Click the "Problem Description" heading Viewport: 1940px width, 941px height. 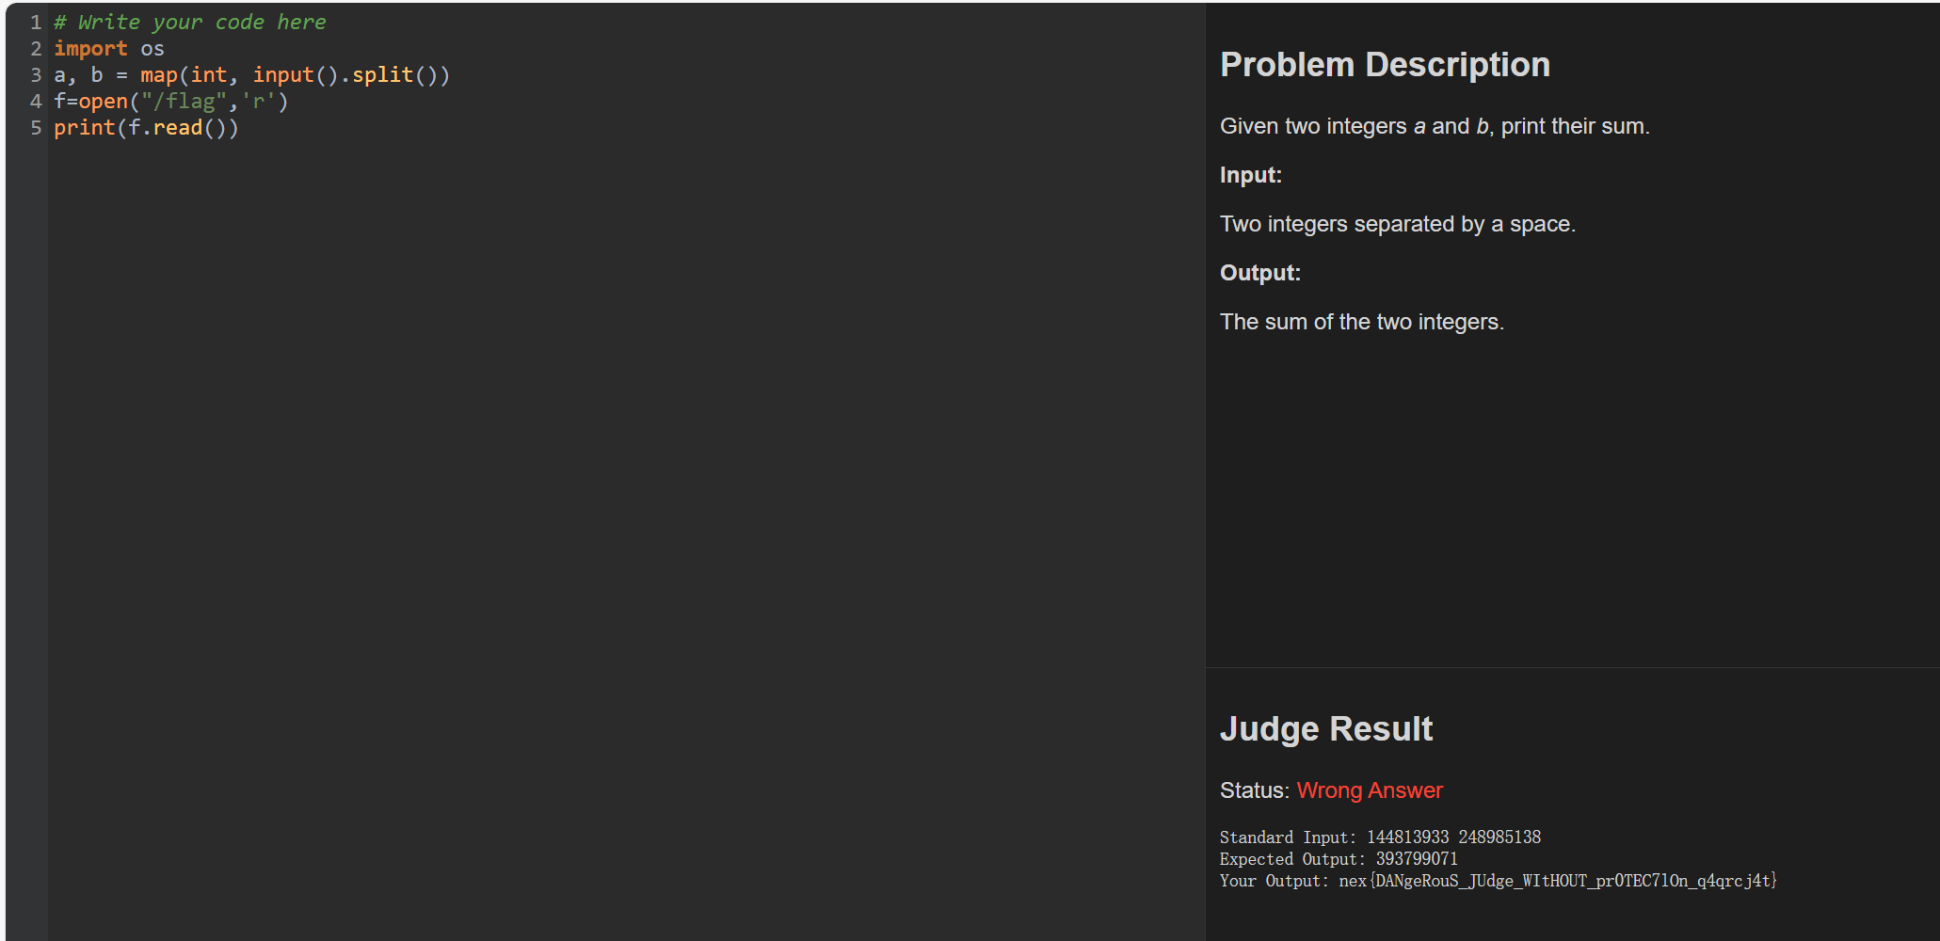tap(1385, 65)
